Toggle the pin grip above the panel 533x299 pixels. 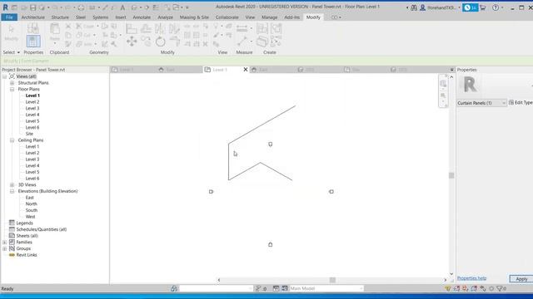(x=270, y=144)
